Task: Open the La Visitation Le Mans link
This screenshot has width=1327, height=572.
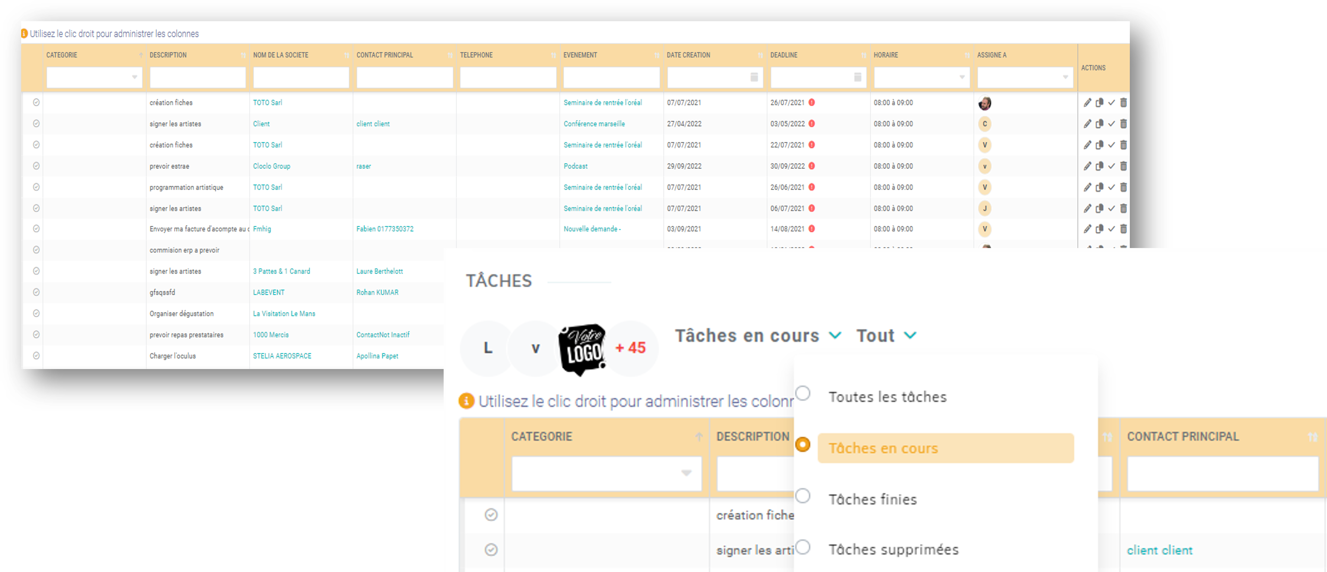Action: [x=284, y=313]
